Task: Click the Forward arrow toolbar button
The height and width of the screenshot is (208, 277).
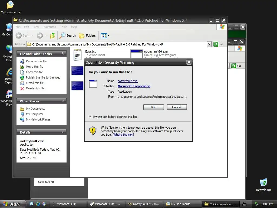Action: pos(40,35)
